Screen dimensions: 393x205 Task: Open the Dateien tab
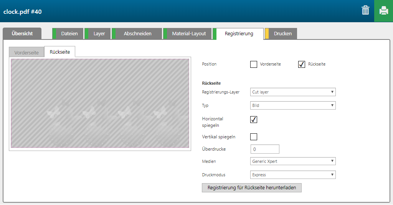pyautogui.click(x=69, y=34)
